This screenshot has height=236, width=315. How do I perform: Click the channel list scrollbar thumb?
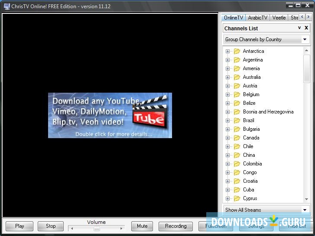coord(306,68)
